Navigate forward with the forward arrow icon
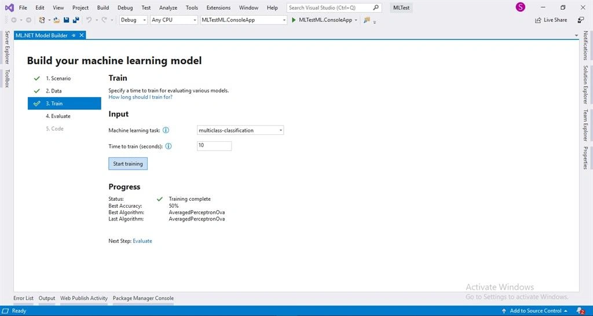 click(28, 20)
